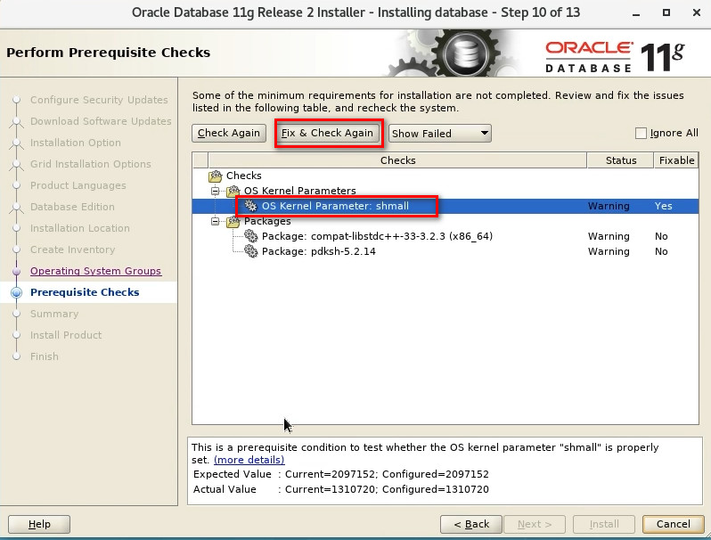The height and width of the screenshot is (540, 711).
Task: Click the Checks root folder icon
Action: point(216,176)
